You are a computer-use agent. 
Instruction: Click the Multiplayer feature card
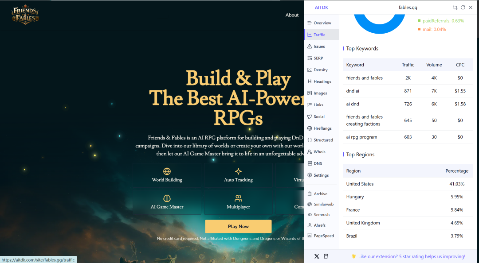(238, 202)
